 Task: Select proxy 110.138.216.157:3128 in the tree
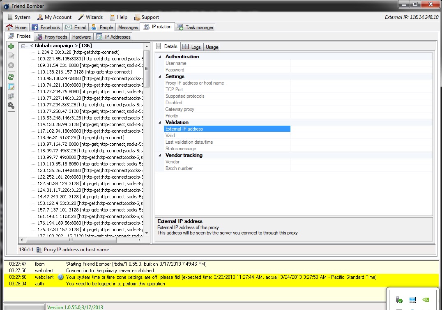click(85, 72)
